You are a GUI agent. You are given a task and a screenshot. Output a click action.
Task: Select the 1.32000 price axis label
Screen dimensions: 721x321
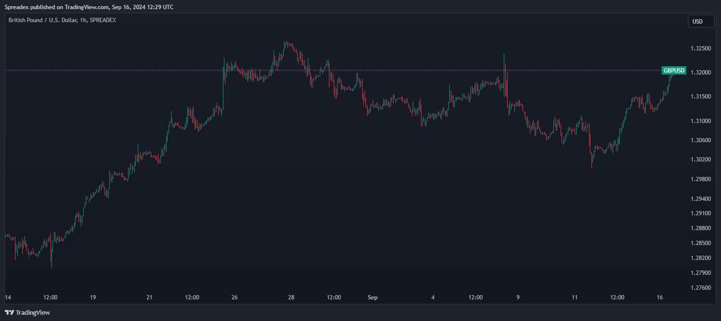pos(700,73)
